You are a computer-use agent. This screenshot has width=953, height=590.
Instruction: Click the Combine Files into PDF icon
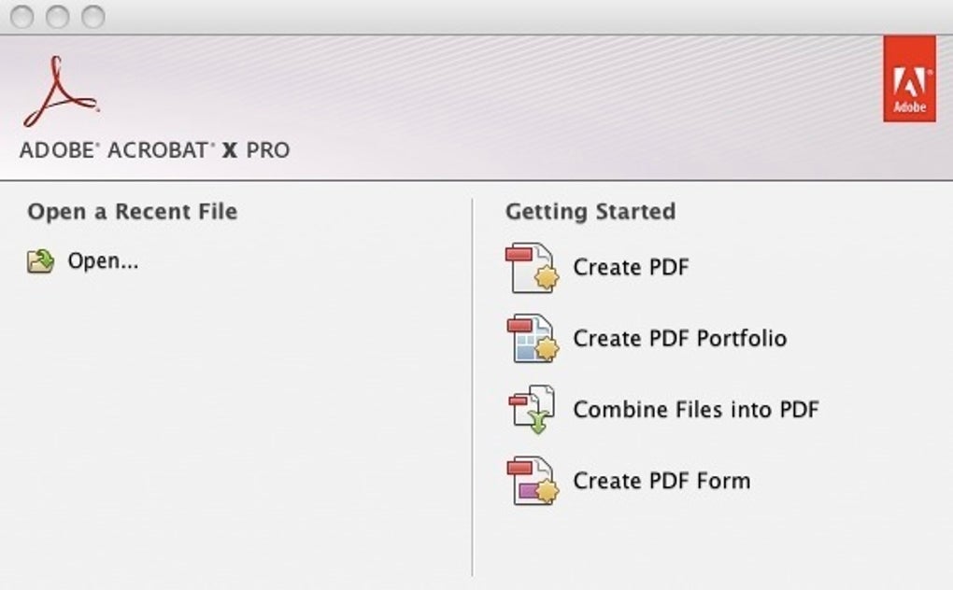531,409
